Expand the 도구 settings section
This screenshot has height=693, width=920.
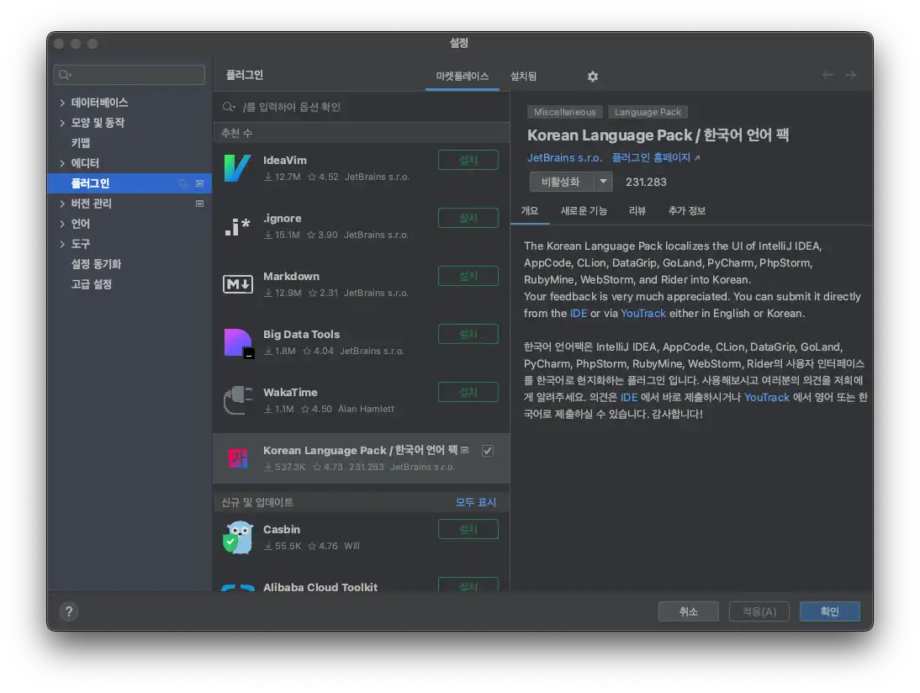(62, 244)
